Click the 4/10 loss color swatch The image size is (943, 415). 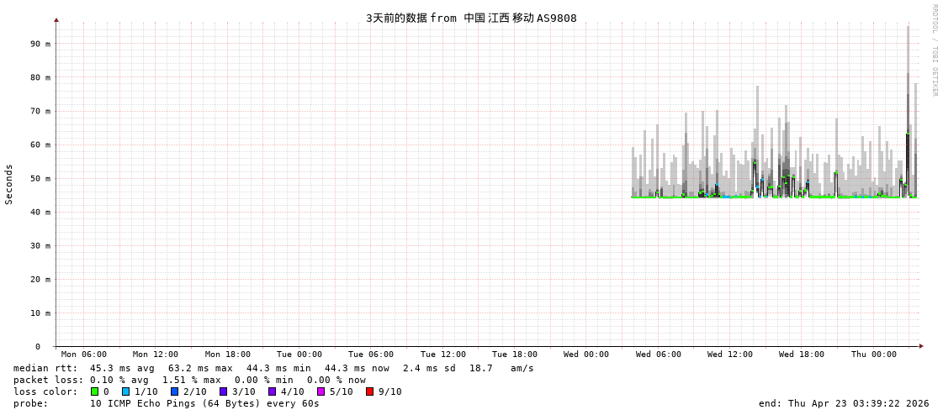[x=273, y=391]
